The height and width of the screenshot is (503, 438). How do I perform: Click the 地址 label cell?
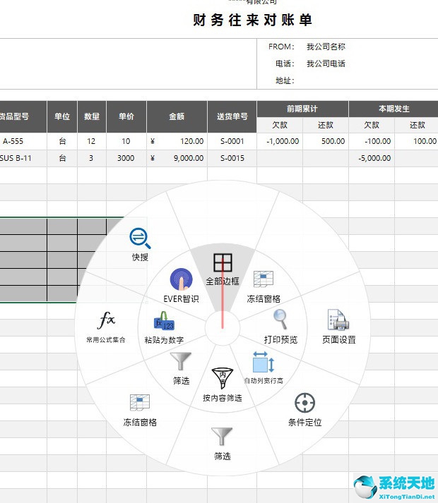285,80
